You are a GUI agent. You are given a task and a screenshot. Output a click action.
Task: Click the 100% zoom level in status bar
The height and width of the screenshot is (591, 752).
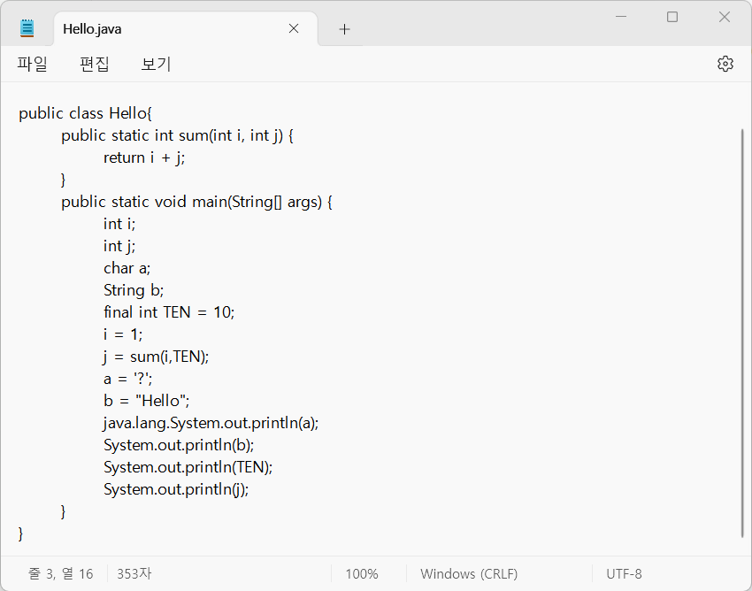pos(362,573)
